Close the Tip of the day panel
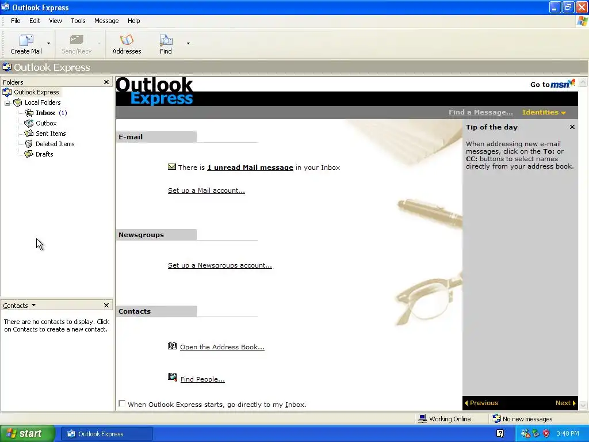This screenshot has height=442, width=589. pyautogui.click(x=572, y=127)
